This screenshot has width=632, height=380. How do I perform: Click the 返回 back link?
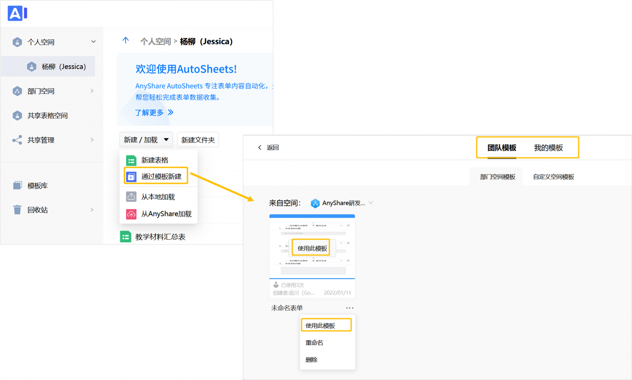tap(273, 147)
